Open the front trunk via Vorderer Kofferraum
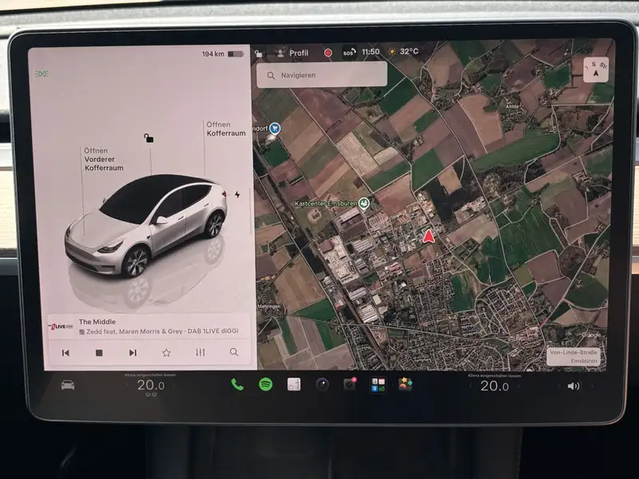This screenshot has width=639, height=479. tap(104, 159)
